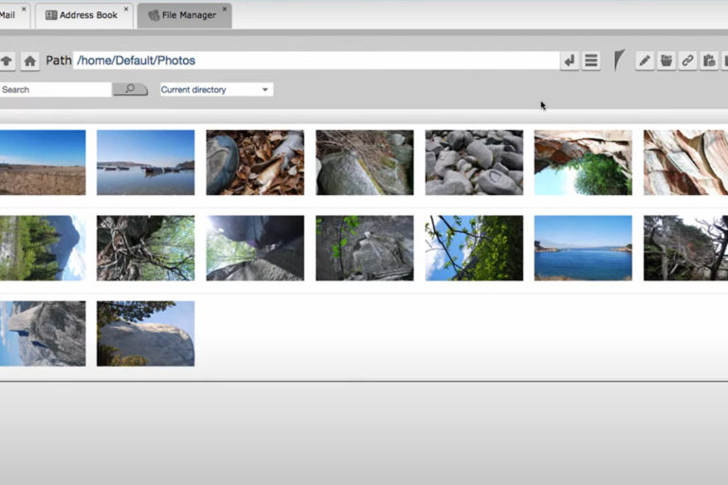
Task: Close the File Manager tab
Action: (x=226, y=9)
